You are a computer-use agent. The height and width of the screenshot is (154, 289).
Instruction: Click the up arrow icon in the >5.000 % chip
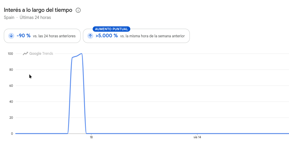tap(90, 36)
